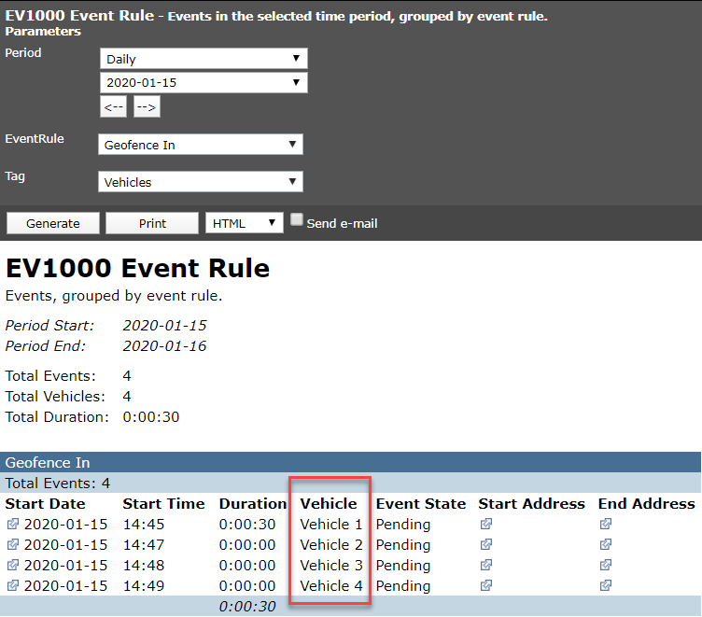Click the 14:47 start time cell
The height and width of the screenshot is (617, 702).
coord(144,544)
